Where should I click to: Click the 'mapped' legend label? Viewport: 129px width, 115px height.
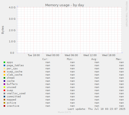point(11,100)
